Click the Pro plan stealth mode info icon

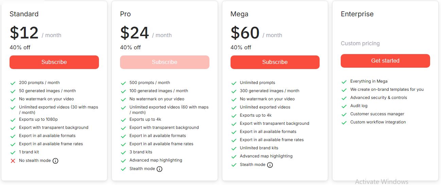159,169
